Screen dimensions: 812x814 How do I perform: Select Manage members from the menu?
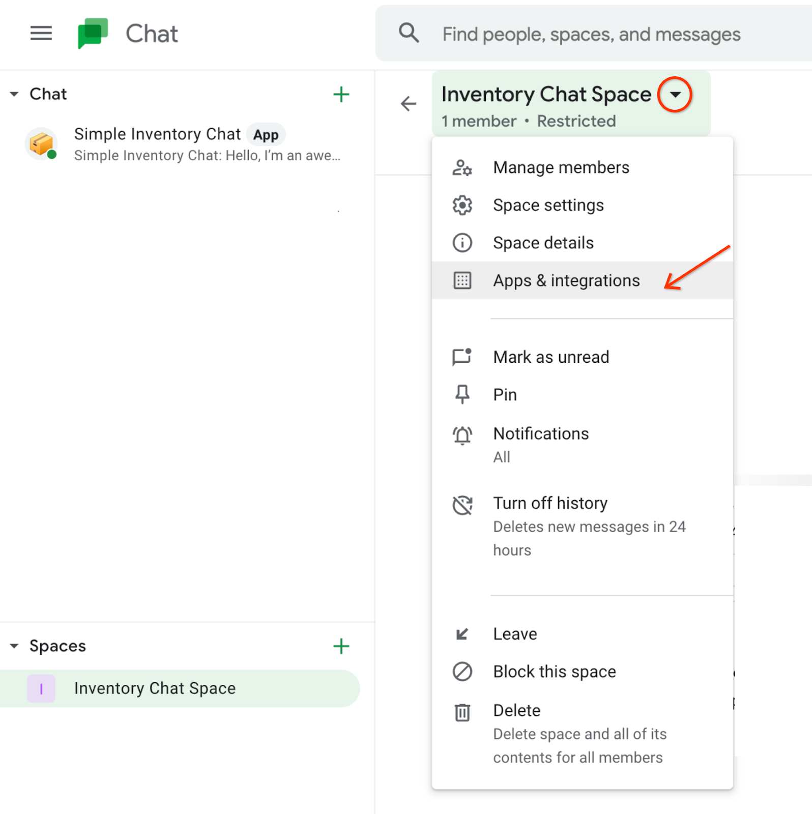tap(561, 167)
